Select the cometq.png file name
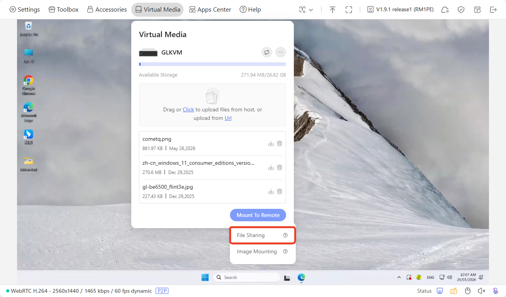The image size is (506, 297). [x=157, y=139]
